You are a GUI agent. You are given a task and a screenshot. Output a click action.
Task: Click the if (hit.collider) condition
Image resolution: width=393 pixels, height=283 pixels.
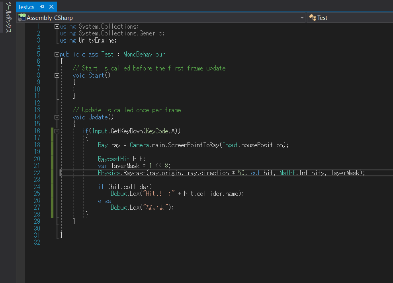(125, 187)
